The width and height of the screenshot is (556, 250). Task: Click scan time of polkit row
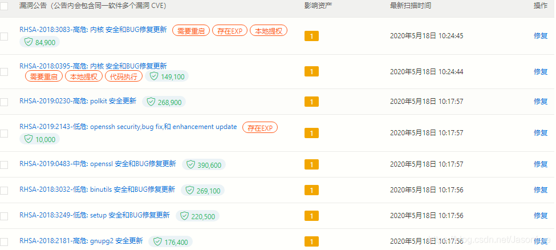(x=427, y=102)
